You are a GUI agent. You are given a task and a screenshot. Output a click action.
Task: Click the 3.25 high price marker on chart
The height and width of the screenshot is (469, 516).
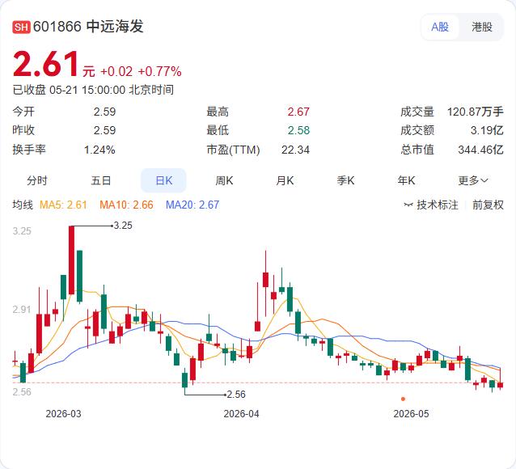(123, 226)
